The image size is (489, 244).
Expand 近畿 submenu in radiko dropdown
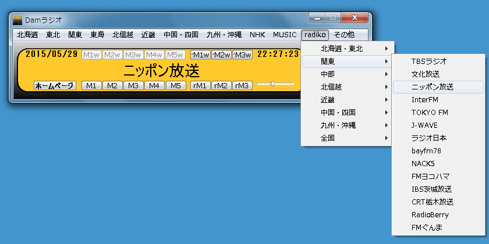coord(346,99)
